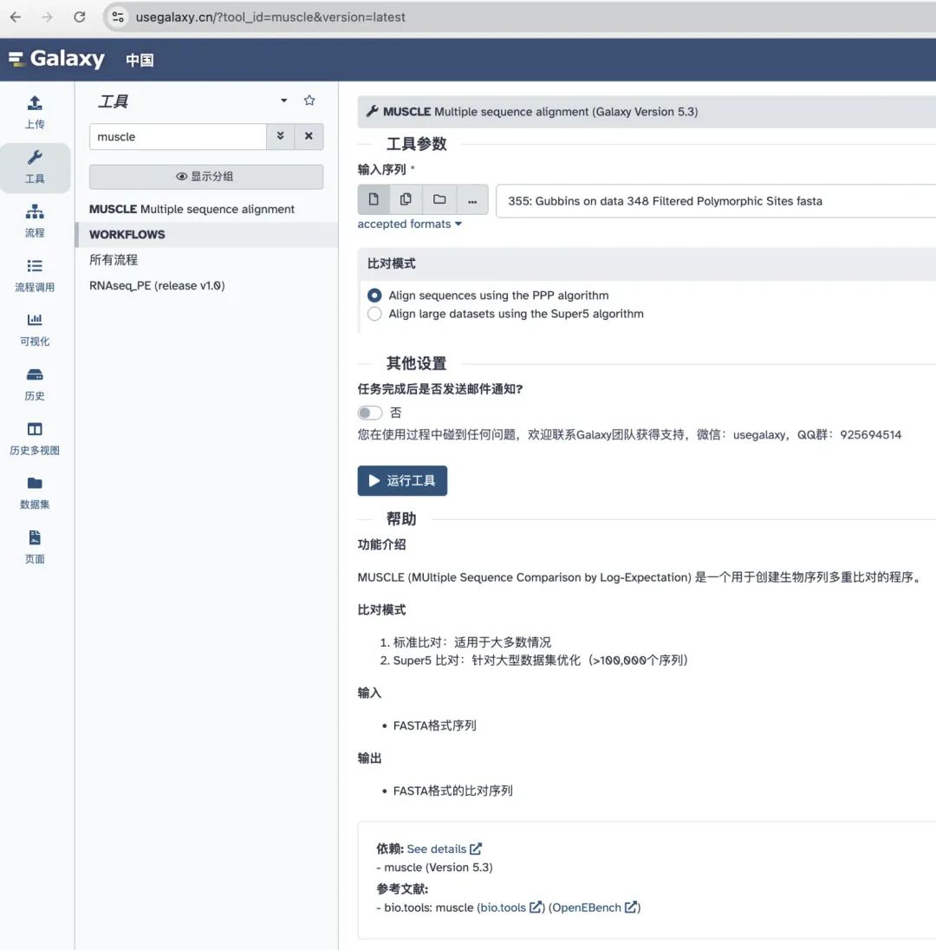
Task: Open the Workflows (流程) sidebar icon
Action: (x=35, y=221)
